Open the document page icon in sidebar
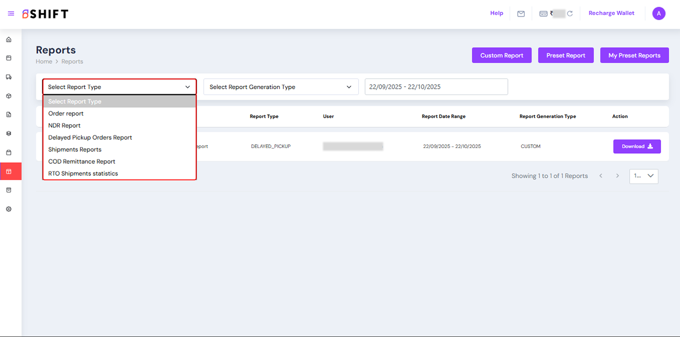680x337 pixels. pos(9,115)
